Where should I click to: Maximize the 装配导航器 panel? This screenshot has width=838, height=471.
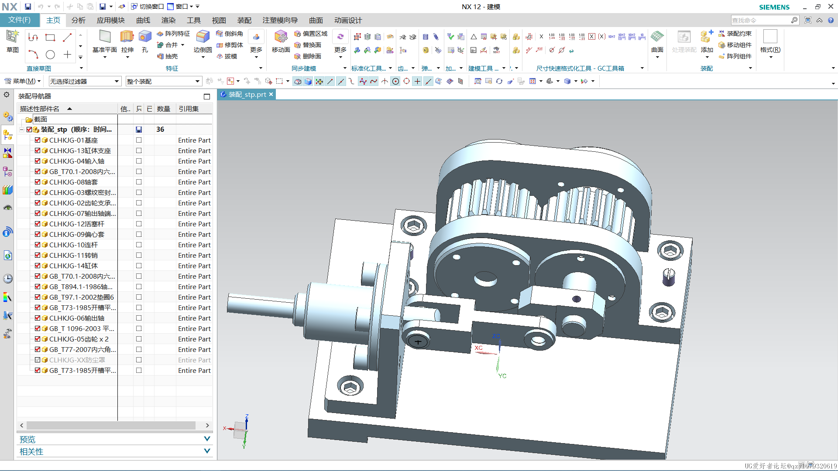tap(207, 96)
